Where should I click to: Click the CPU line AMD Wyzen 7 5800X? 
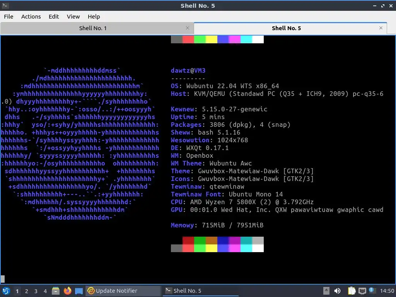pyautogui.click(x=242, y=202)
